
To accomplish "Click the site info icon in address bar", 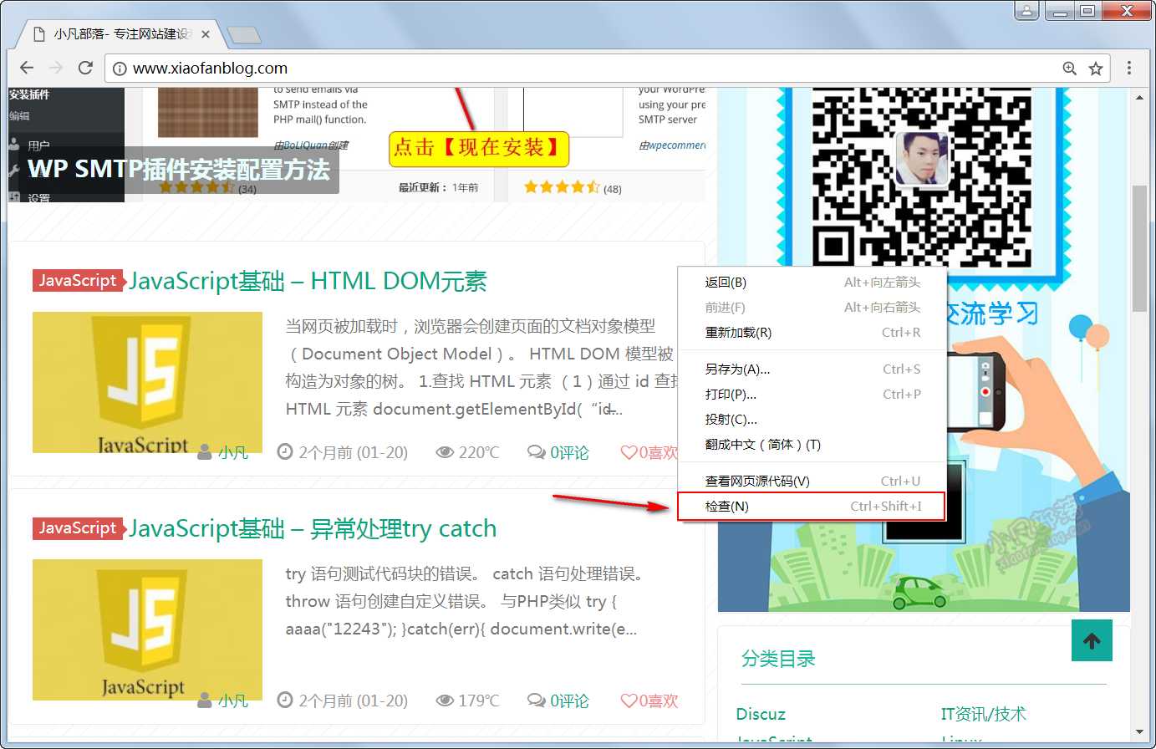I will (x=120, y=69).
